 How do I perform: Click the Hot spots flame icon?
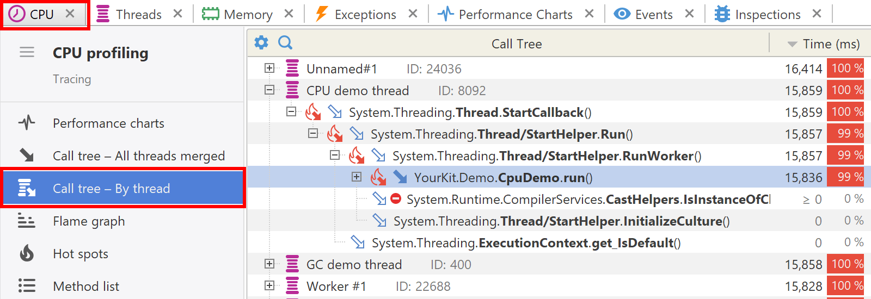pos(27,253)
